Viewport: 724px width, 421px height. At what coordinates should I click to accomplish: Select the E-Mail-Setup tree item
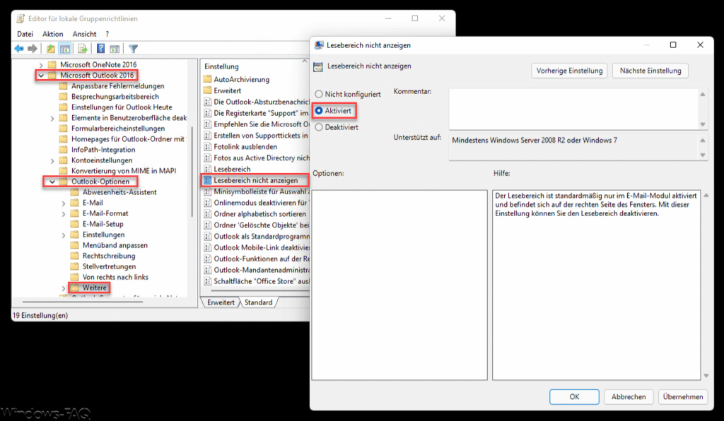[x=103, y=224]
